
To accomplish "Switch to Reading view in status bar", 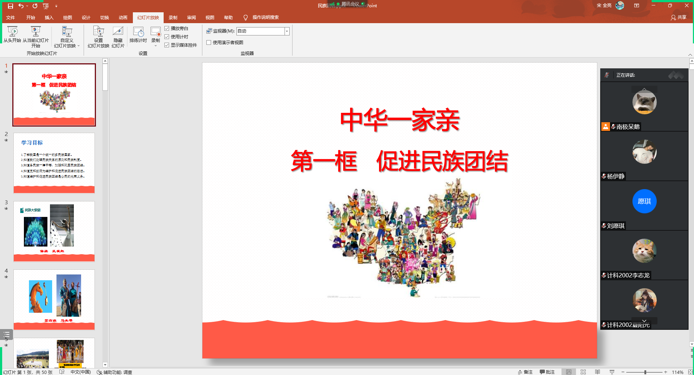I will pos(597,372).
